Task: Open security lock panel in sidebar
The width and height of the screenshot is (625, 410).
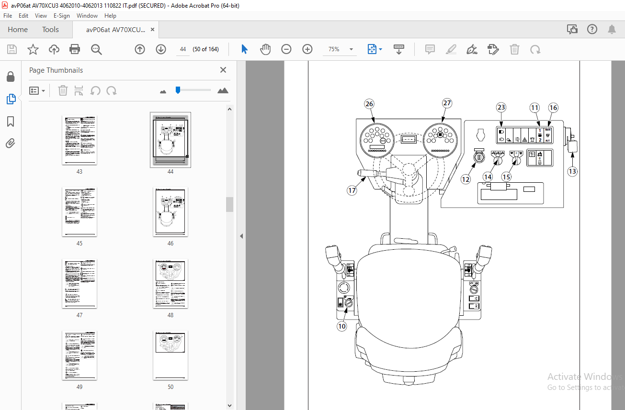Action: pyautogui.click(x=11, y=77)
